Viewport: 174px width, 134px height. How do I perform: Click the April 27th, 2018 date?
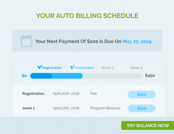66,108
